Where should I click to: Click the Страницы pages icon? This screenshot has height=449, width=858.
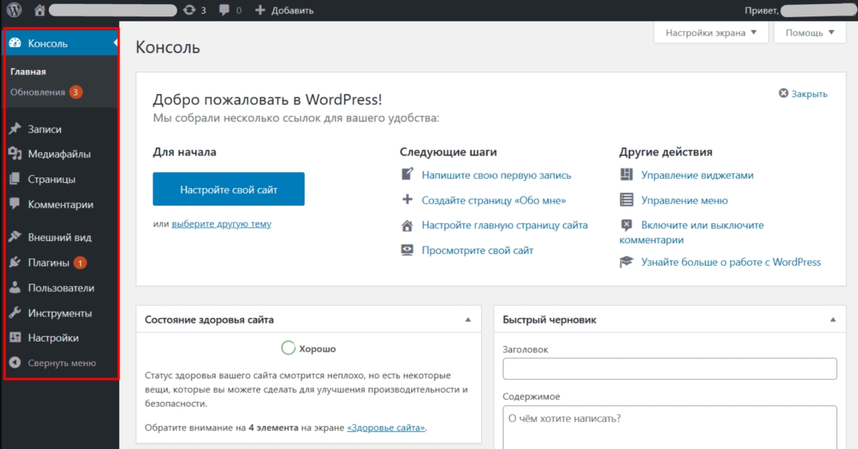click(15, 179)
